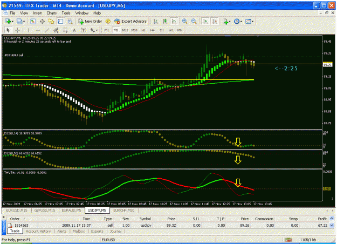Expand the arrows tool dropdown arrow
Image resolution: width=337 pixels, height=244 pixels.
coord(97,30)
